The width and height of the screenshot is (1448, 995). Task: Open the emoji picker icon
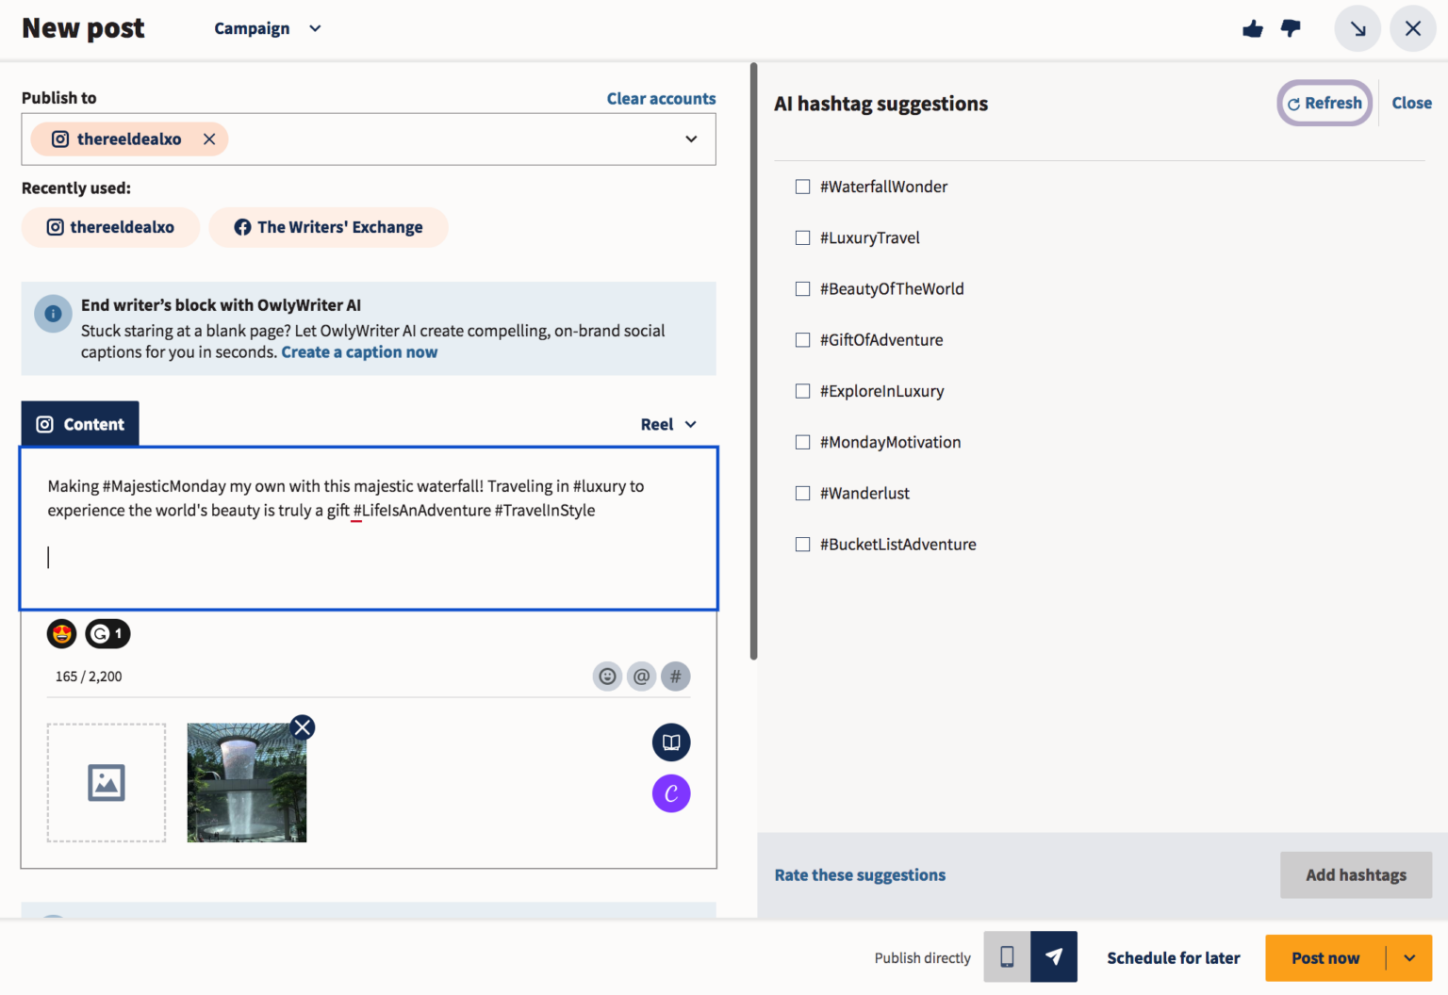click(x=607, y=677)
